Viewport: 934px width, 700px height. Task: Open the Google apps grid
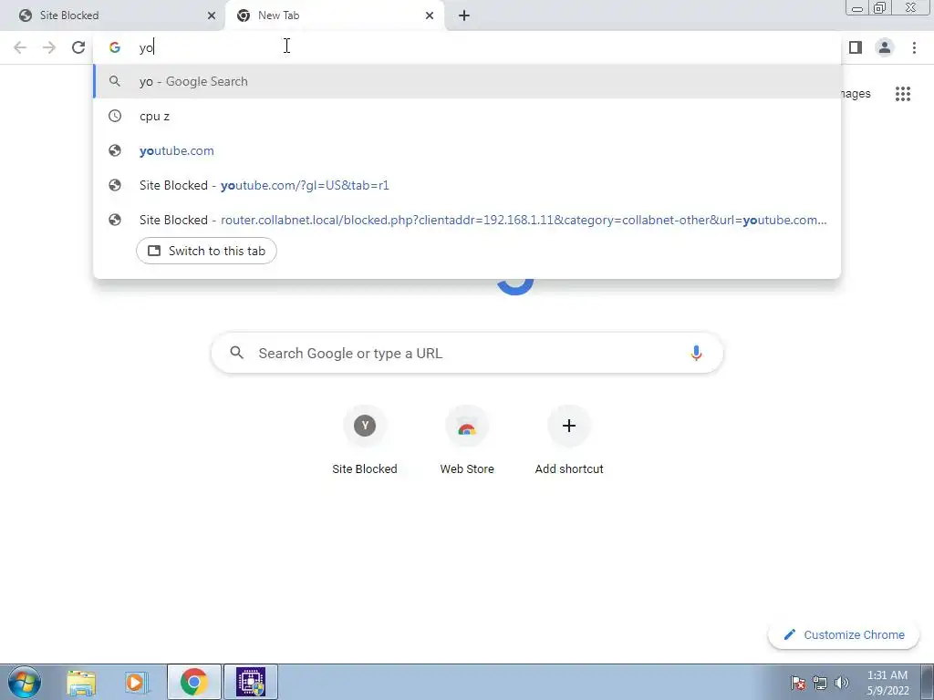pyautogui.click(x=903, y=94)
